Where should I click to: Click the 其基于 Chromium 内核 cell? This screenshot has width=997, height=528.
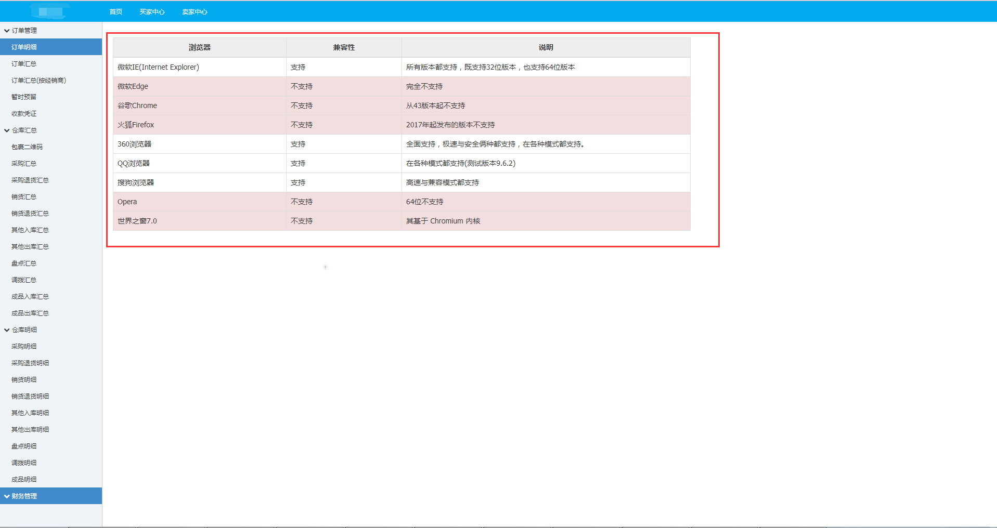click(x=546, y=221)
